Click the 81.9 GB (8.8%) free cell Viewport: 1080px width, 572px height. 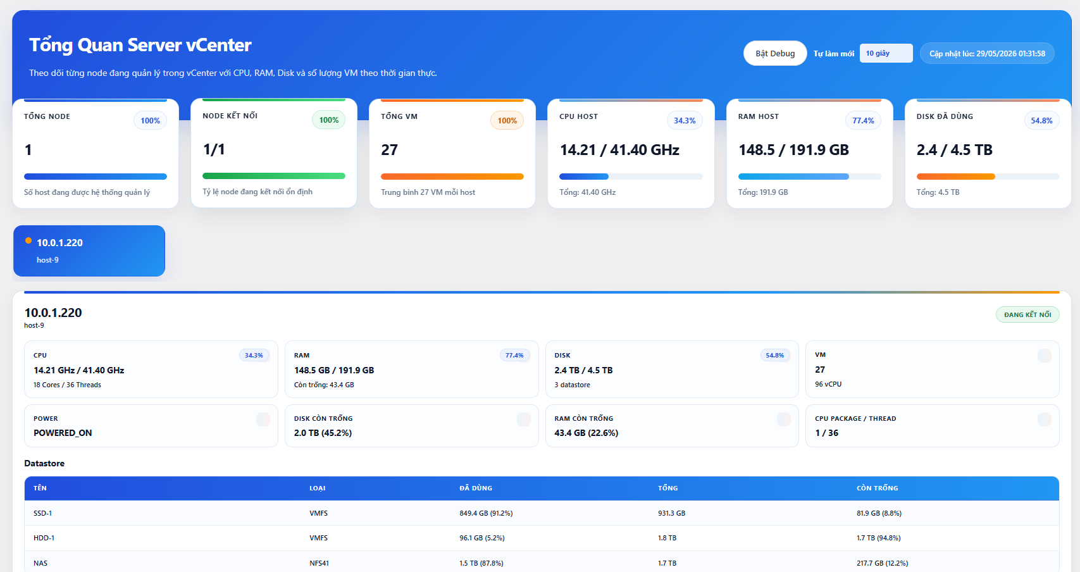click(x=879, y=513)
